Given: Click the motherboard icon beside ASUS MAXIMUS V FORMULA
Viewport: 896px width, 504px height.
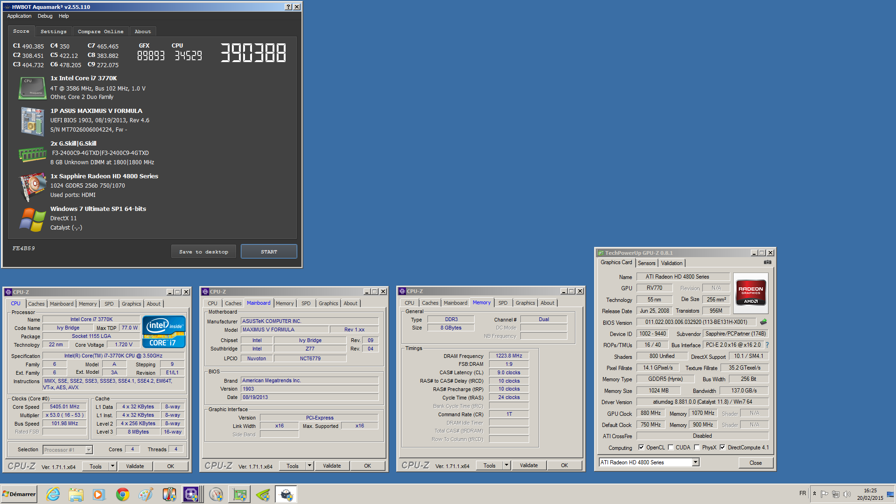Looking at the screenshot, I should click(x=32, y=121).
